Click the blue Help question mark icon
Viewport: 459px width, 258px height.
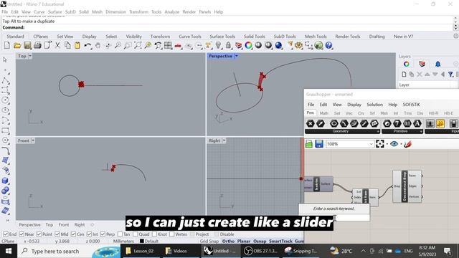tap(328, 45)
